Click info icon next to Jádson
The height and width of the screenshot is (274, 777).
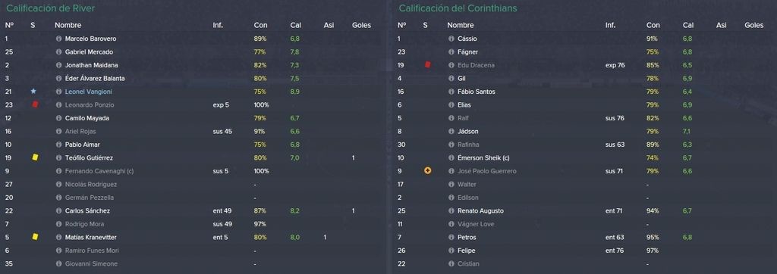click(x=451, y=131)
